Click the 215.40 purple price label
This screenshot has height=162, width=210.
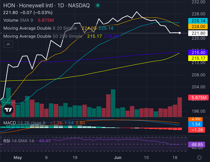coord(198,53)
